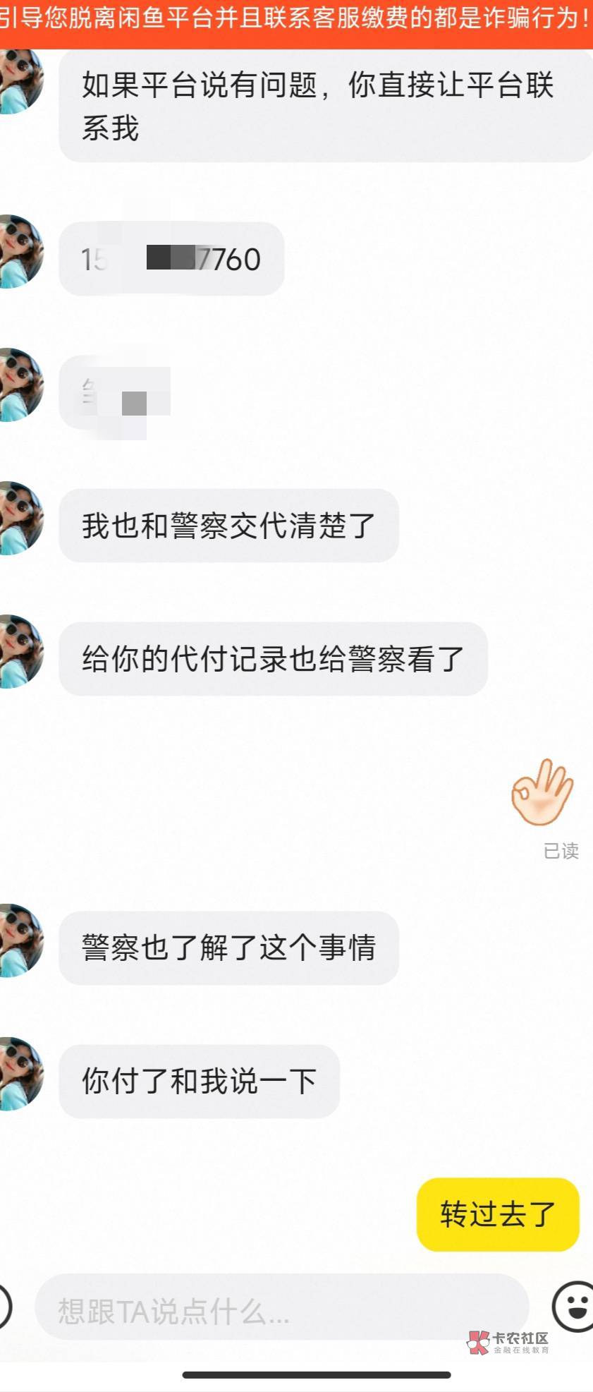Open sender avatar beside '我也和警察交代清楚了'
593x1392 pixels.
(20, 519)
